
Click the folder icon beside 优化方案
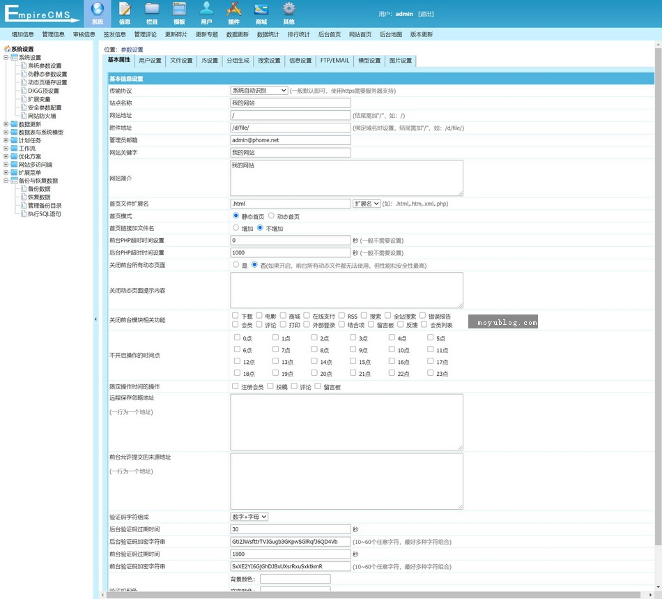pos(14,156)
